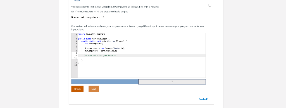Click the partially visible Reset link

click(x=77, y=1)
